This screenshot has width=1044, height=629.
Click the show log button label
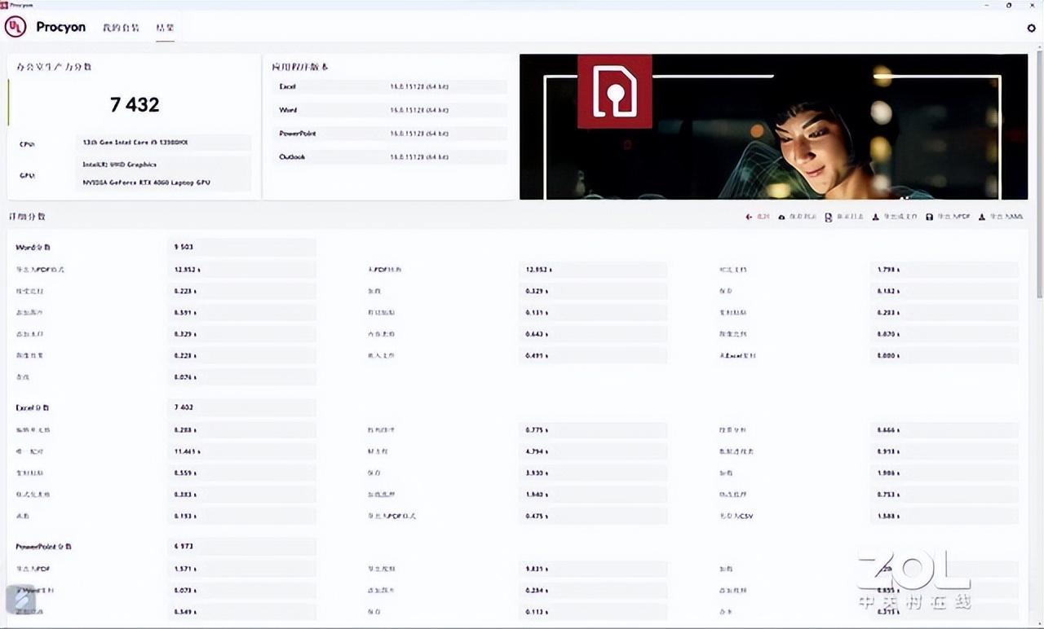click(849, 218)
